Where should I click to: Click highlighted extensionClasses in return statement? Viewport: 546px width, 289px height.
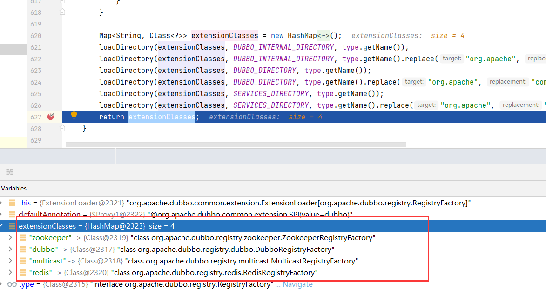point(162,117)
